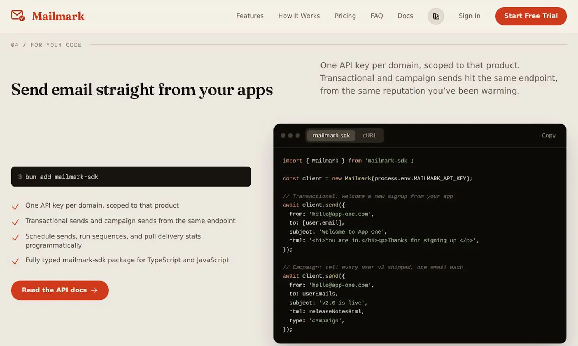578x346 pixels.
Task: Click the subject: 'v2.0 is live' line
Action: coord(328,303)
